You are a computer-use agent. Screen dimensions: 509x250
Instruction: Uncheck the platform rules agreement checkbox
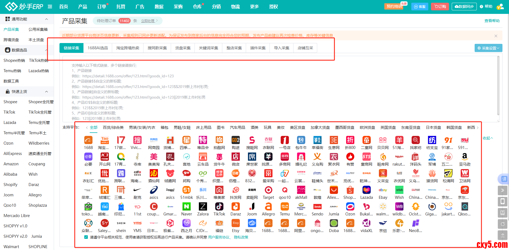pos(86,237)
